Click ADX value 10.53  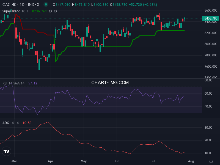point(27,123)
